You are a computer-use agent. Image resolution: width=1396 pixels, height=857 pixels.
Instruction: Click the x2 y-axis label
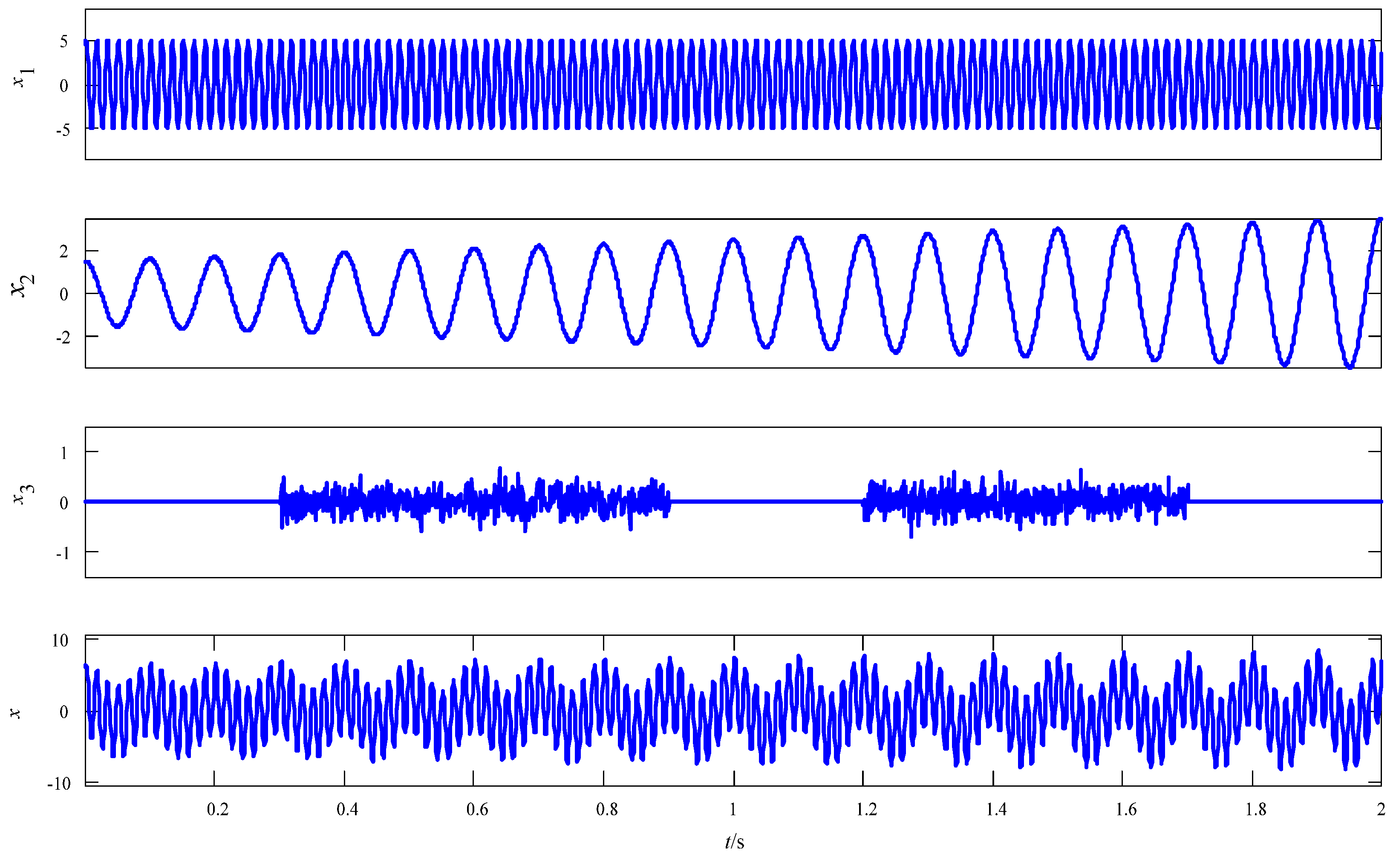(x=23, y=286)
